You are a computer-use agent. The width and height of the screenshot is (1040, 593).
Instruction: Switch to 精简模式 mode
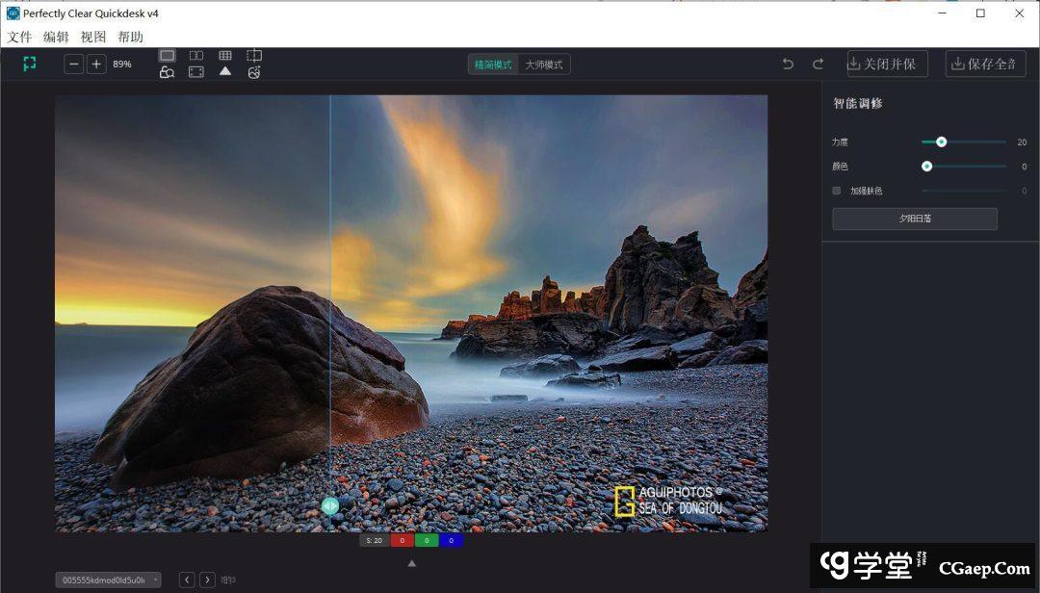[x=493, y=64]
